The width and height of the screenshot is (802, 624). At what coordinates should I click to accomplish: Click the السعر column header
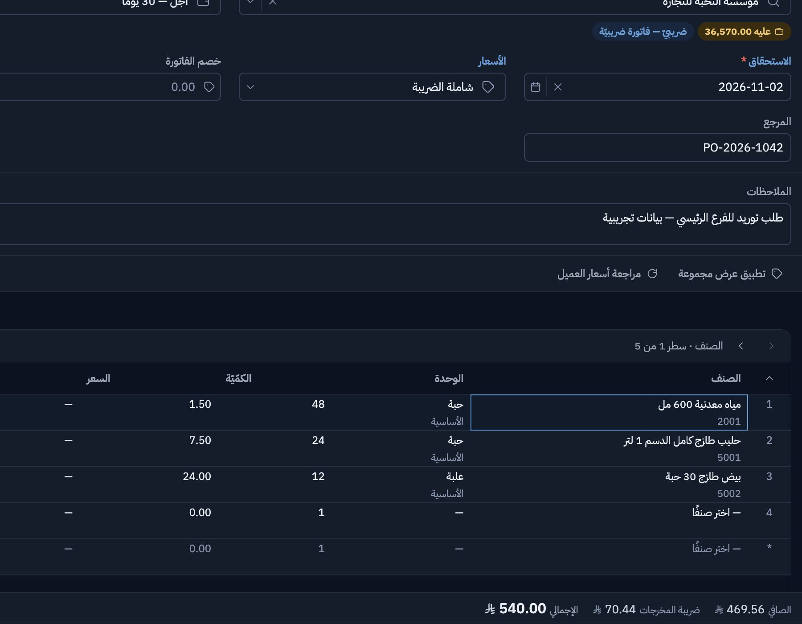pos(98,378)
